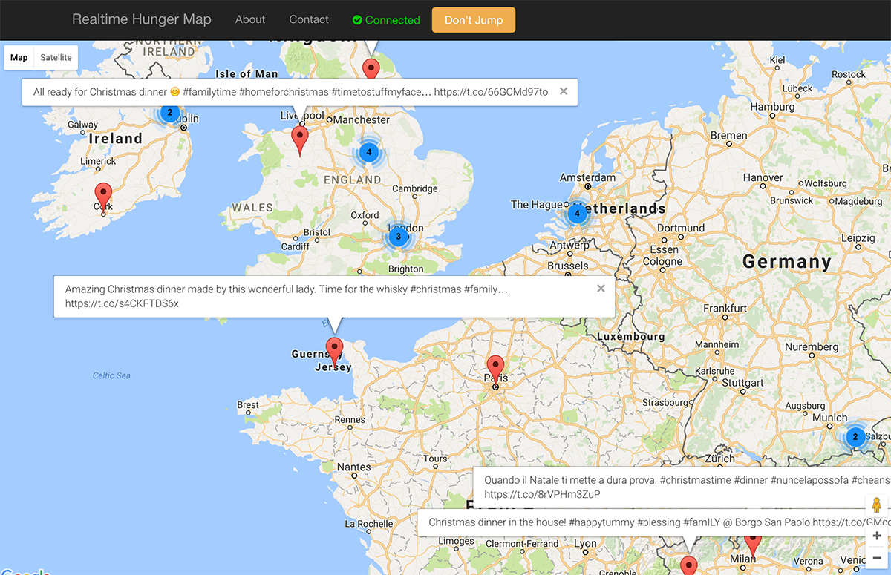Viewport: 891px width, 575px height.
Task: Click the map zoom in plus control
Action: [876, 535]
